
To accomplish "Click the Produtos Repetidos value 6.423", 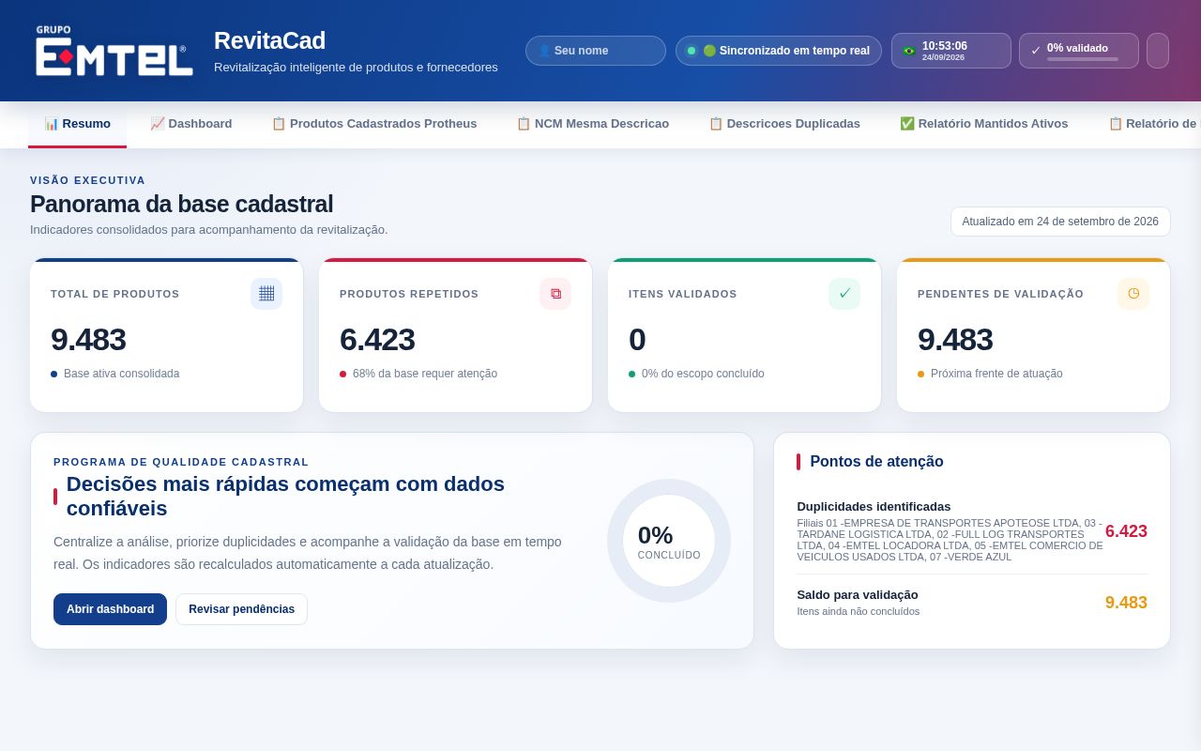I will (x=377, y=339).
